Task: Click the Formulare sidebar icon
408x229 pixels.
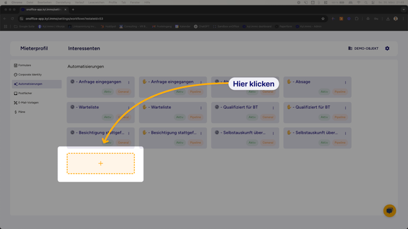Action: click(15, 65)
